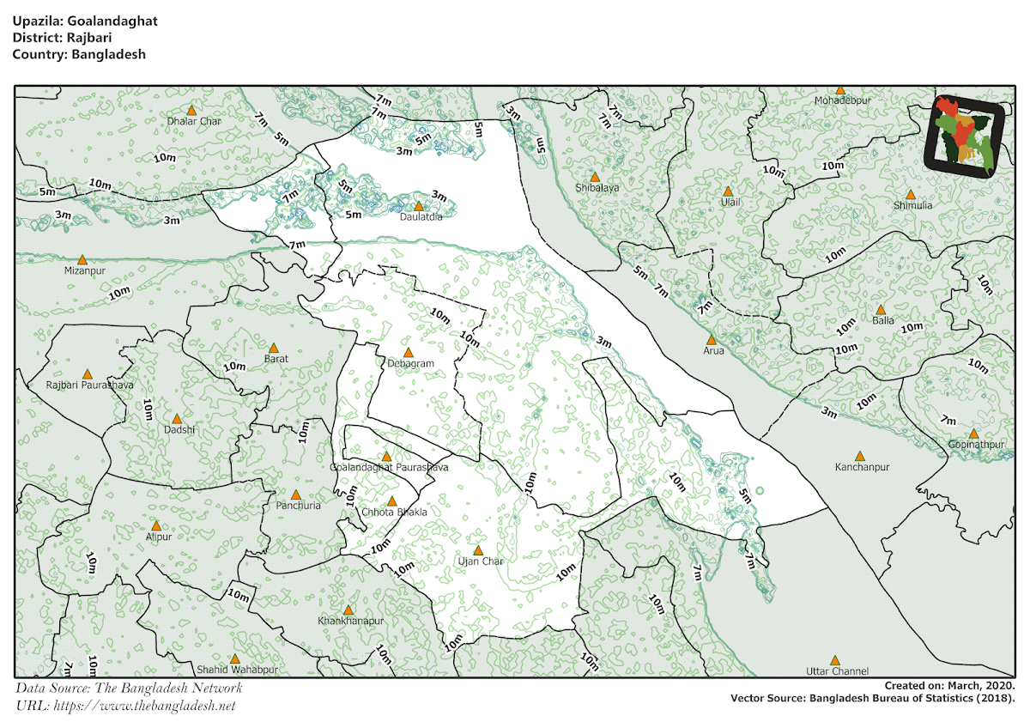
Task: Click the Mohadebpur triangle marker
Action: coord(841,90)
